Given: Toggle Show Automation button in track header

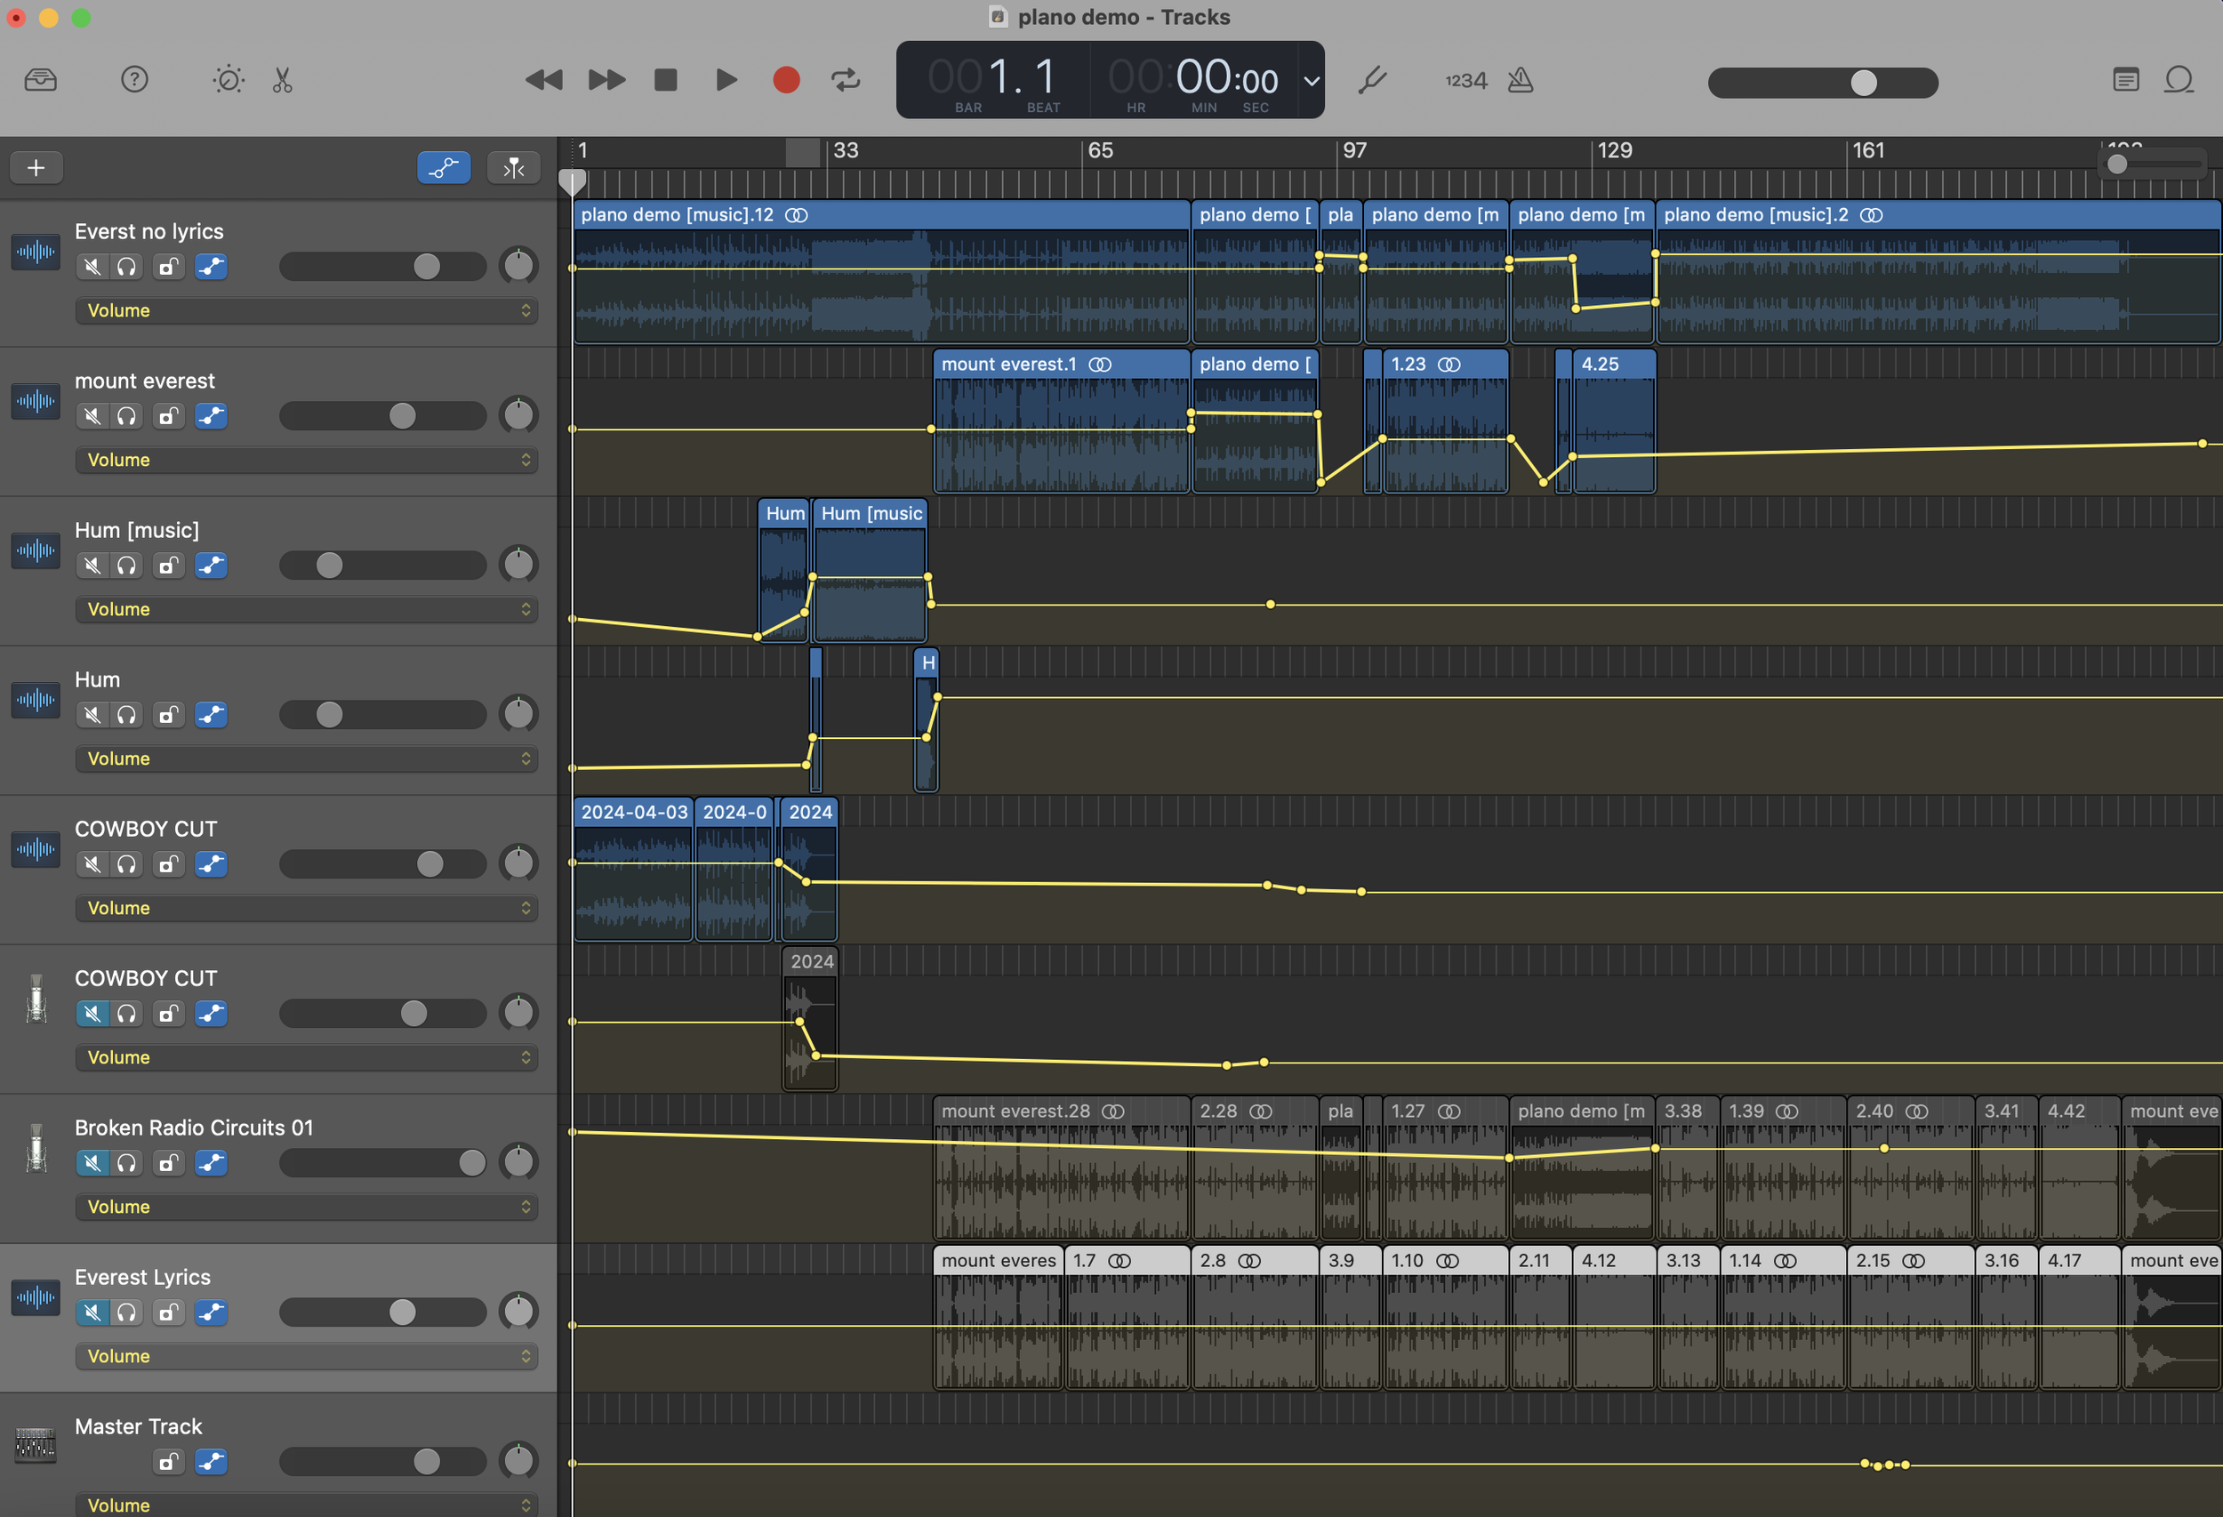Looking at the screenshot, I should (x=444, y=167).
